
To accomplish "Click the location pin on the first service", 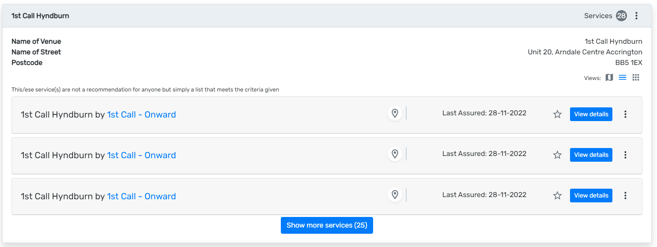I will 395,114.
